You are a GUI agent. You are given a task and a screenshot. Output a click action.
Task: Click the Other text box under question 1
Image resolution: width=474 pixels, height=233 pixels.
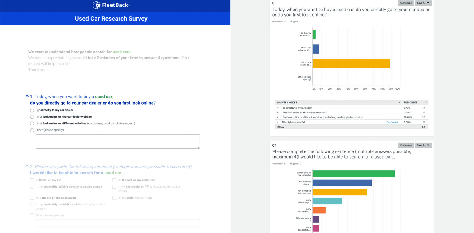[118, 141]
